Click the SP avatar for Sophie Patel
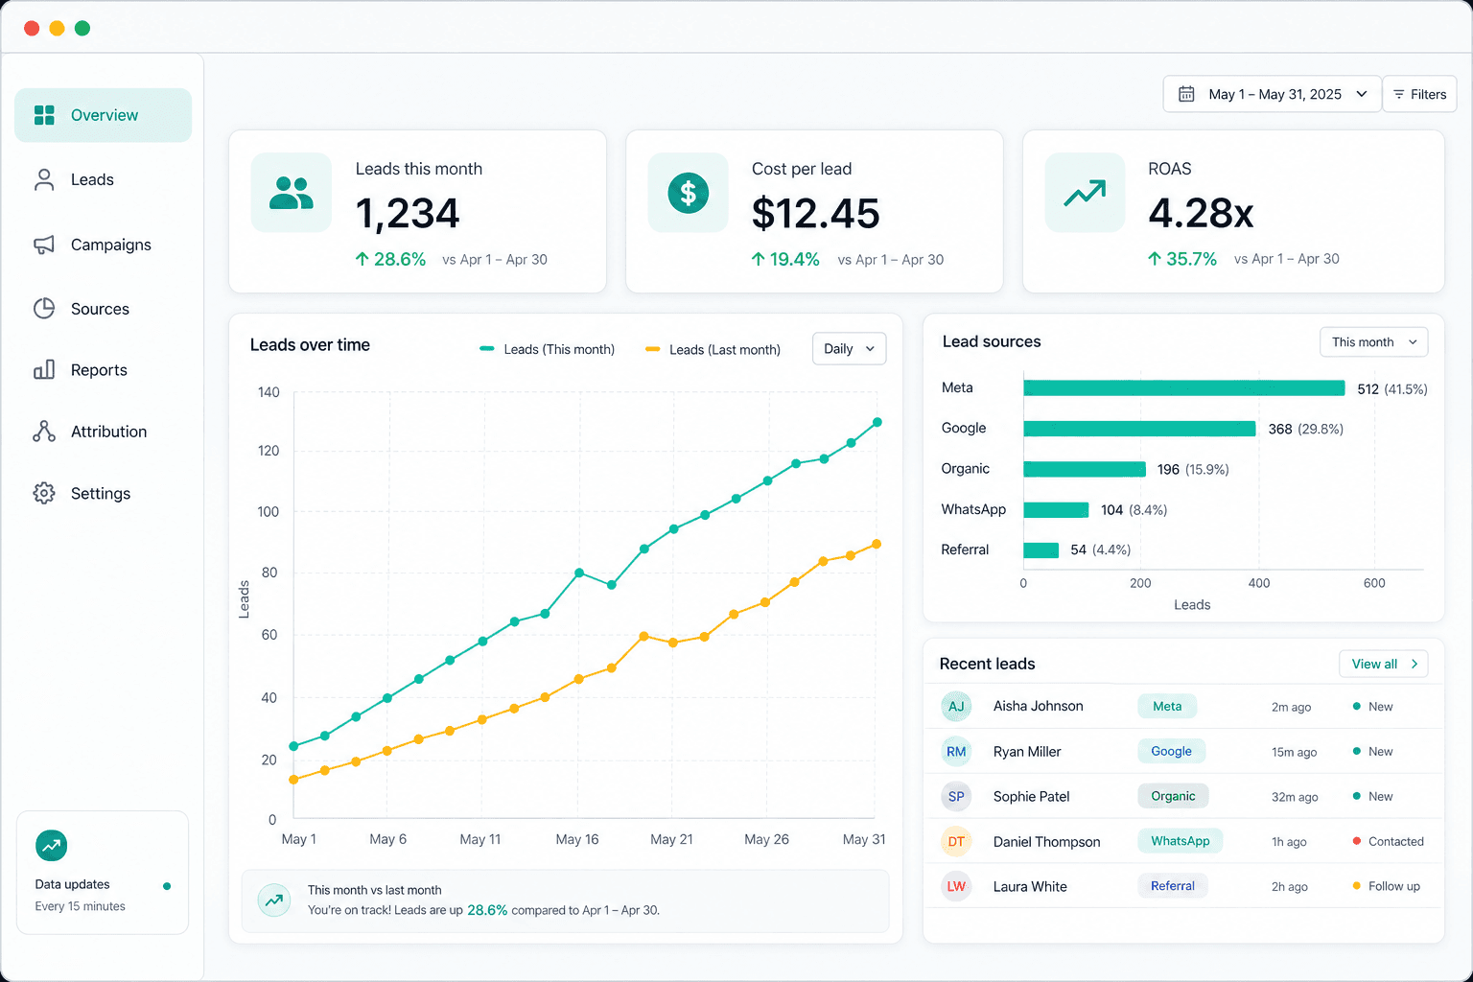This screenshot has width=1473, height=982. pos(956,797)
